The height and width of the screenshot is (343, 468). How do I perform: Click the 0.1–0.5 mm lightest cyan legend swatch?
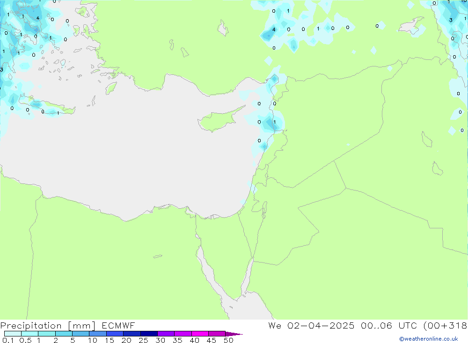coord(13,334)
